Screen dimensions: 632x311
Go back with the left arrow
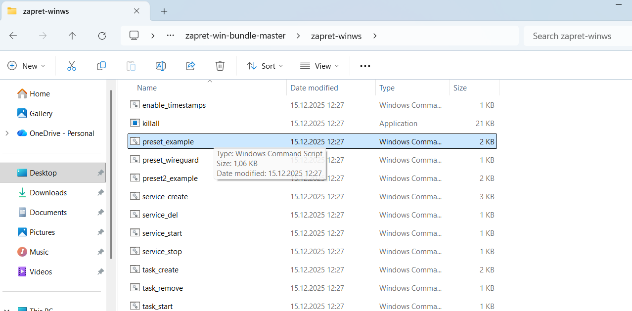(x=13, y=36)
